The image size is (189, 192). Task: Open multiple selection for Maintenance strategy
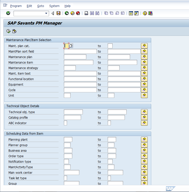(144, 68)
